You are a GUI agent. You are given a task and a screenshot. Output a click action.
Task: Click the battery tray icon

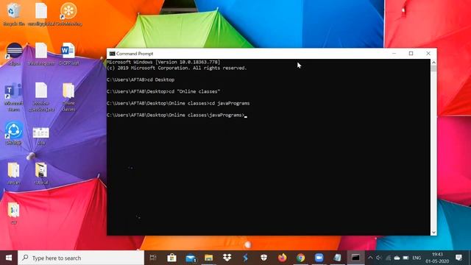[x=406, y=258]
